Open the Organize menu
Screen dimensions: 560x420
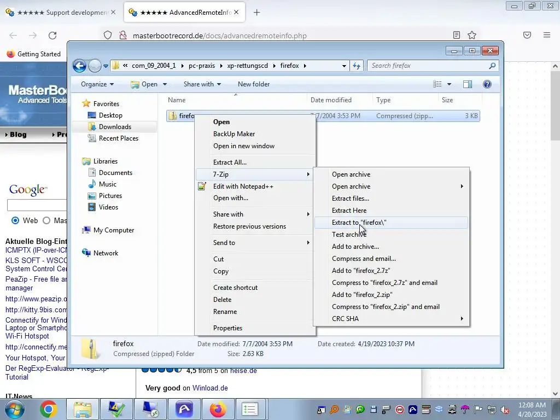coord(97,84)
